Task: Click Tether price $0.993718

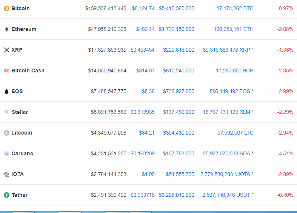Action: click(x=142, y=195)
